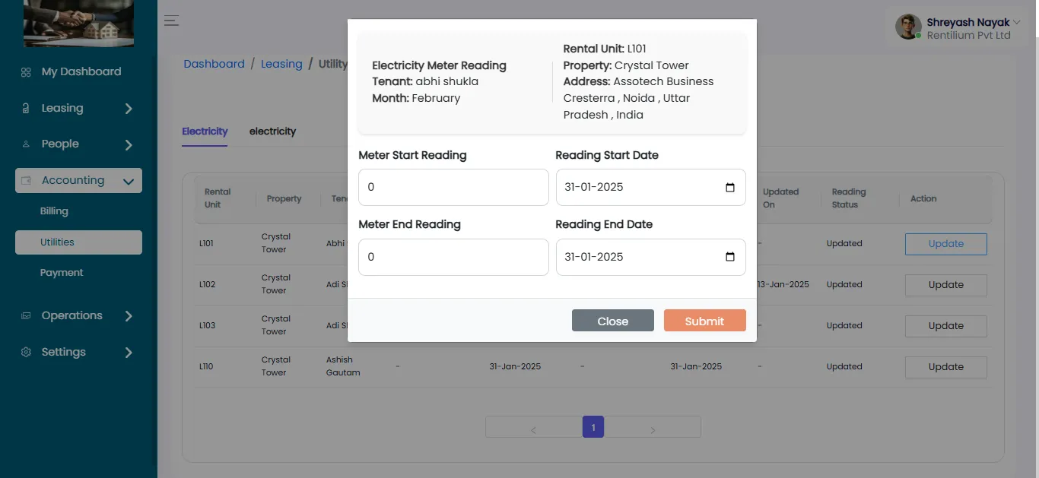This screenshot has width=1039, height=478.
Task: Expand the Settings menu chevron
Action: coord(129,353)
